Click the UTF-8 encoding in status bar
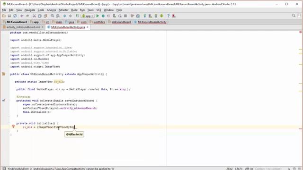This screenshot has height=170, width=303. coord(249,169)
